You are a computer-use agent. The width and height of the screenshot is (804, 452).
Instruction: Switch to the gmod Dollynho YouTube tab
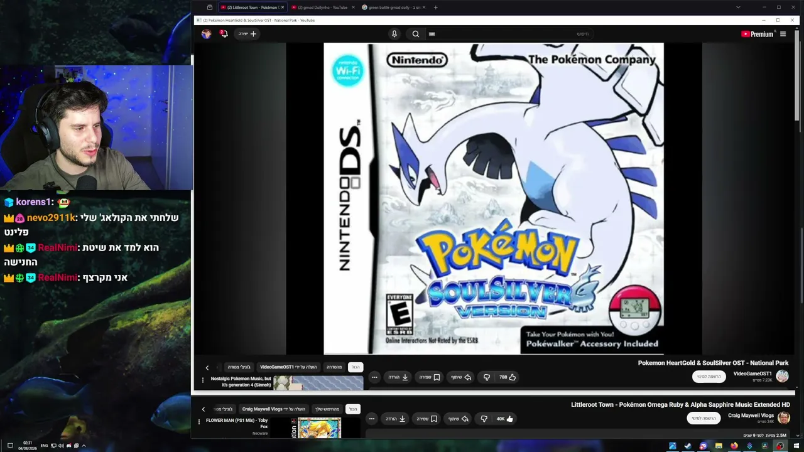[322, 8]
